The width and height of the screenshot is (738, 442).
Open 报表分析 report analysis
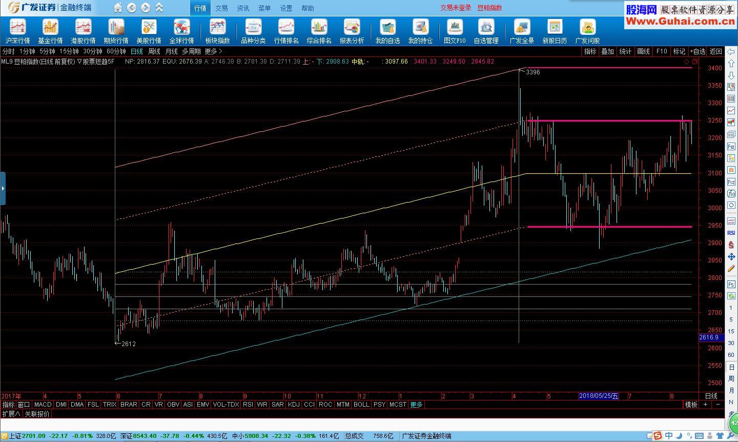pyautogui.click(x=352, y=32)
